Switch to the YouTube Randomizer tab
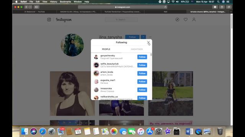The image size is (245, 137). 122,12
